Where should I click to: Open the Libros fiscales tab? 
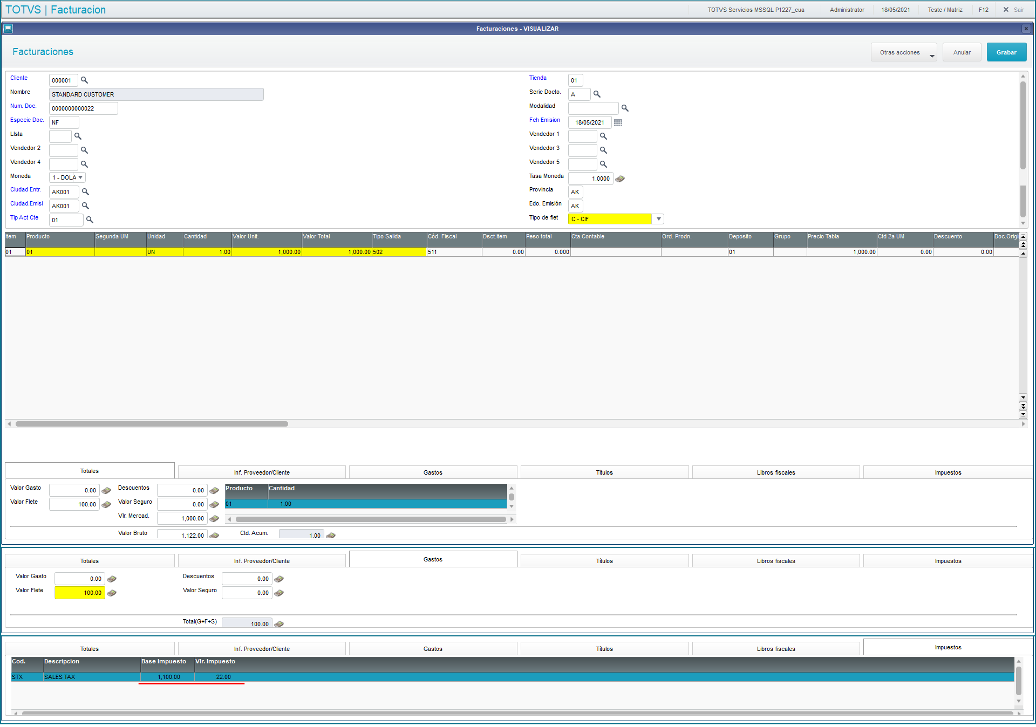[x=775, y=472]
